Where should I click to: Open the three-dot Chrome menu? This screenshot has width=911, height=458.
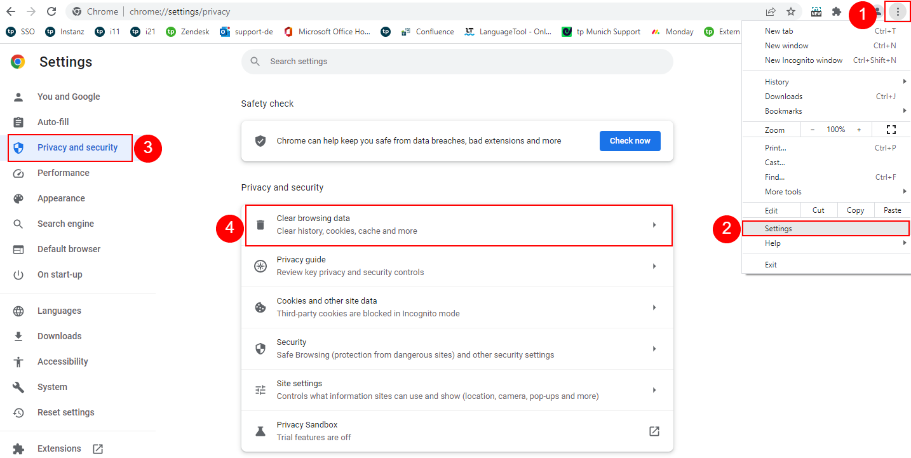coord(898,11)
